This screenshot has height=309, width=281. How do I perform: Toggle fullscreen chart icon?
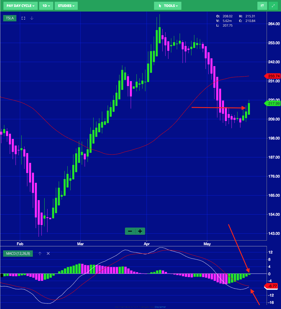pos(273,6)
